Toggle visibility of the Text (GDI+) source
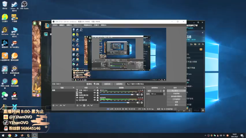Screen dimensions: 246x138 click(x=95, y=90)
